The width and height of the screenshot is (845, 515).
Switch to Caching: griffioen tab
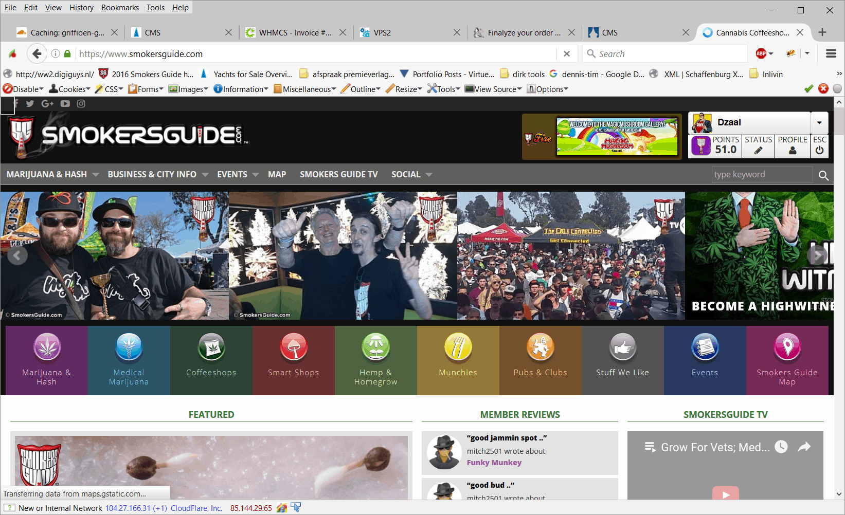click(67, 32)
